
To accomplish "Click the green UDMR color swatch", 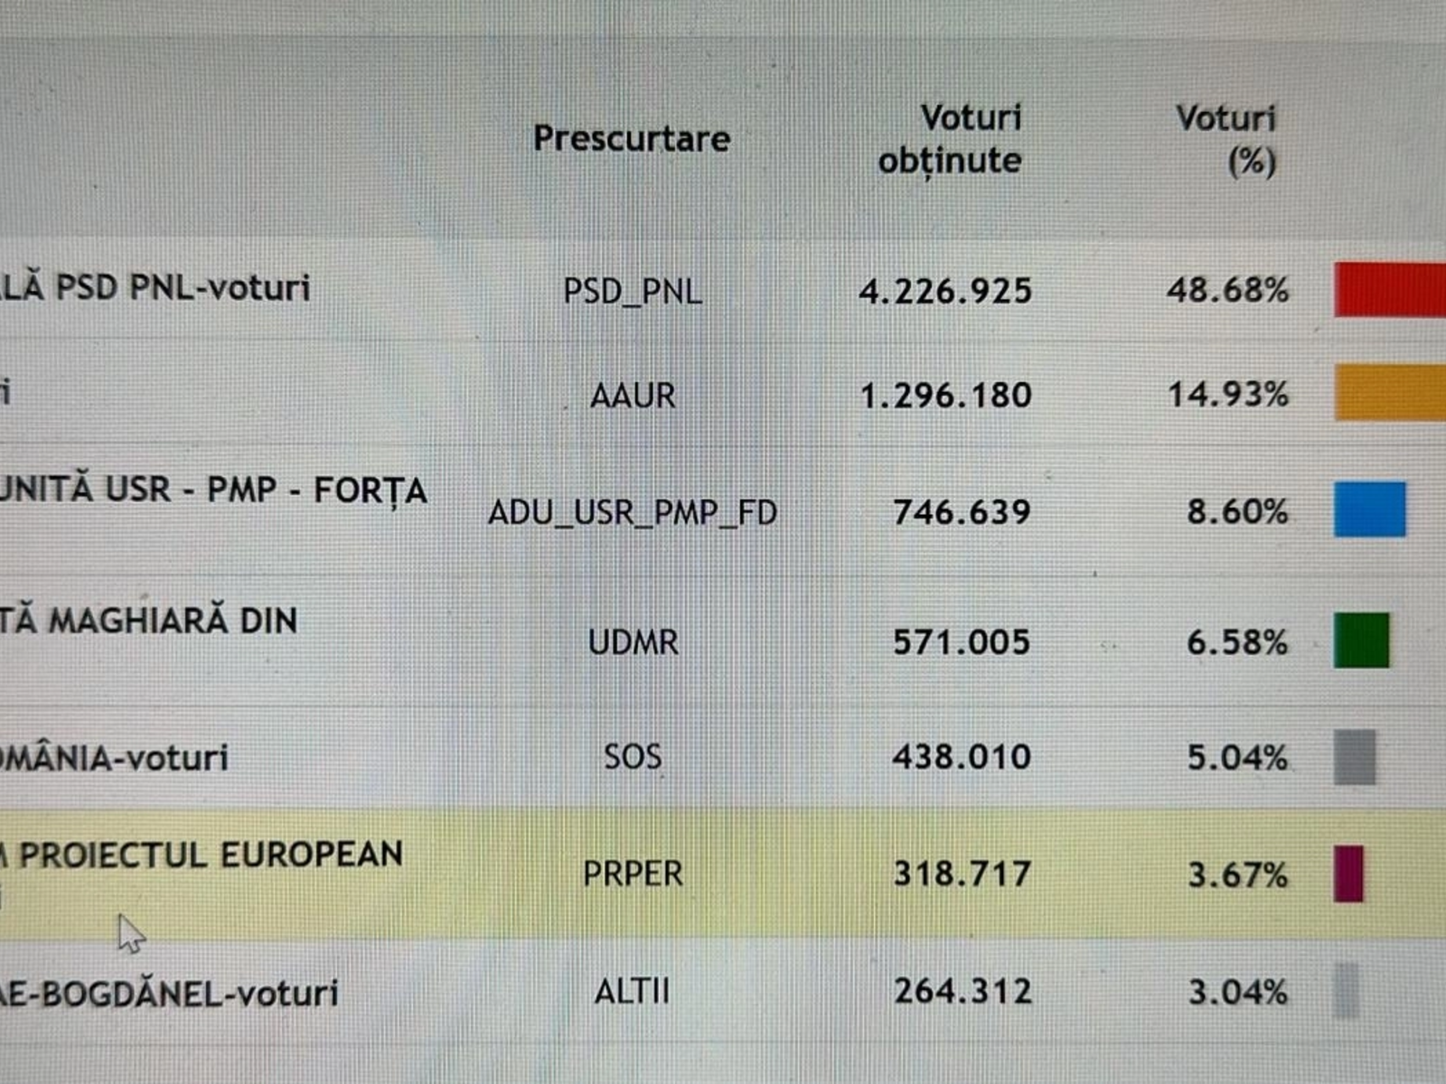I will pyautogui.click(x=1362, y=640).
